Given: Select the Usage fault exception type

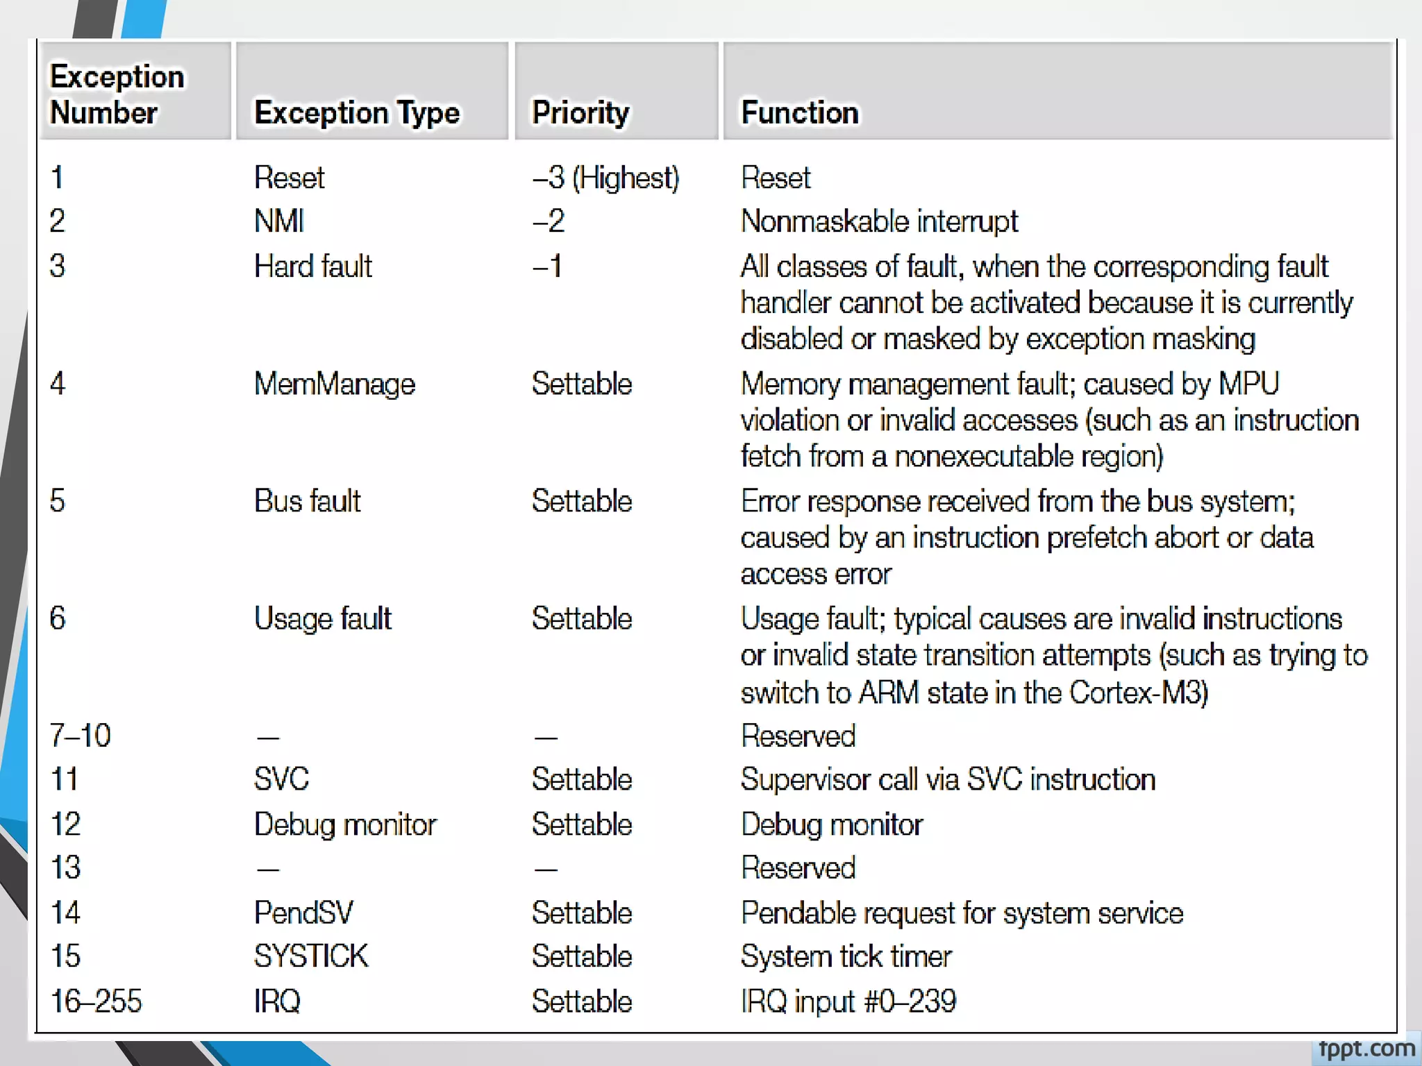Looking at the screenshot, I should 323,618.
